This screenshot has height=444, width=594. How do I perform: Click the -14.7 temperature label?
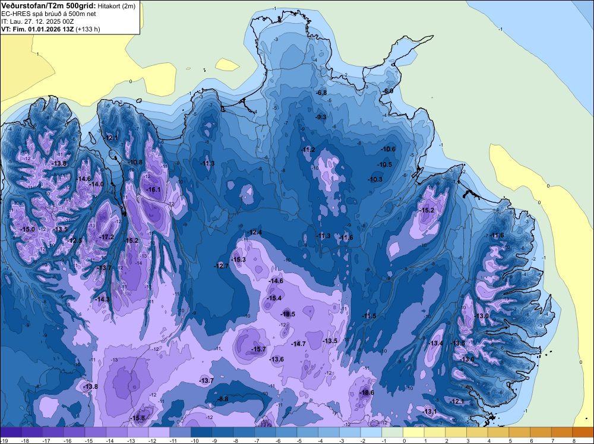coord(298,344)
